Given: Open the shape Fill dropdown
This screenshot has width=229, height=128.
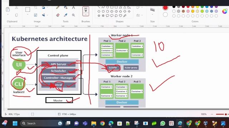Looking at the screenshot, I should (x=139, y=15).
